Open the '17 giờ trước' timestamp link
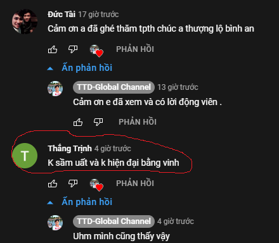Screen dimensions: 279x243 (x=98, y=15)
